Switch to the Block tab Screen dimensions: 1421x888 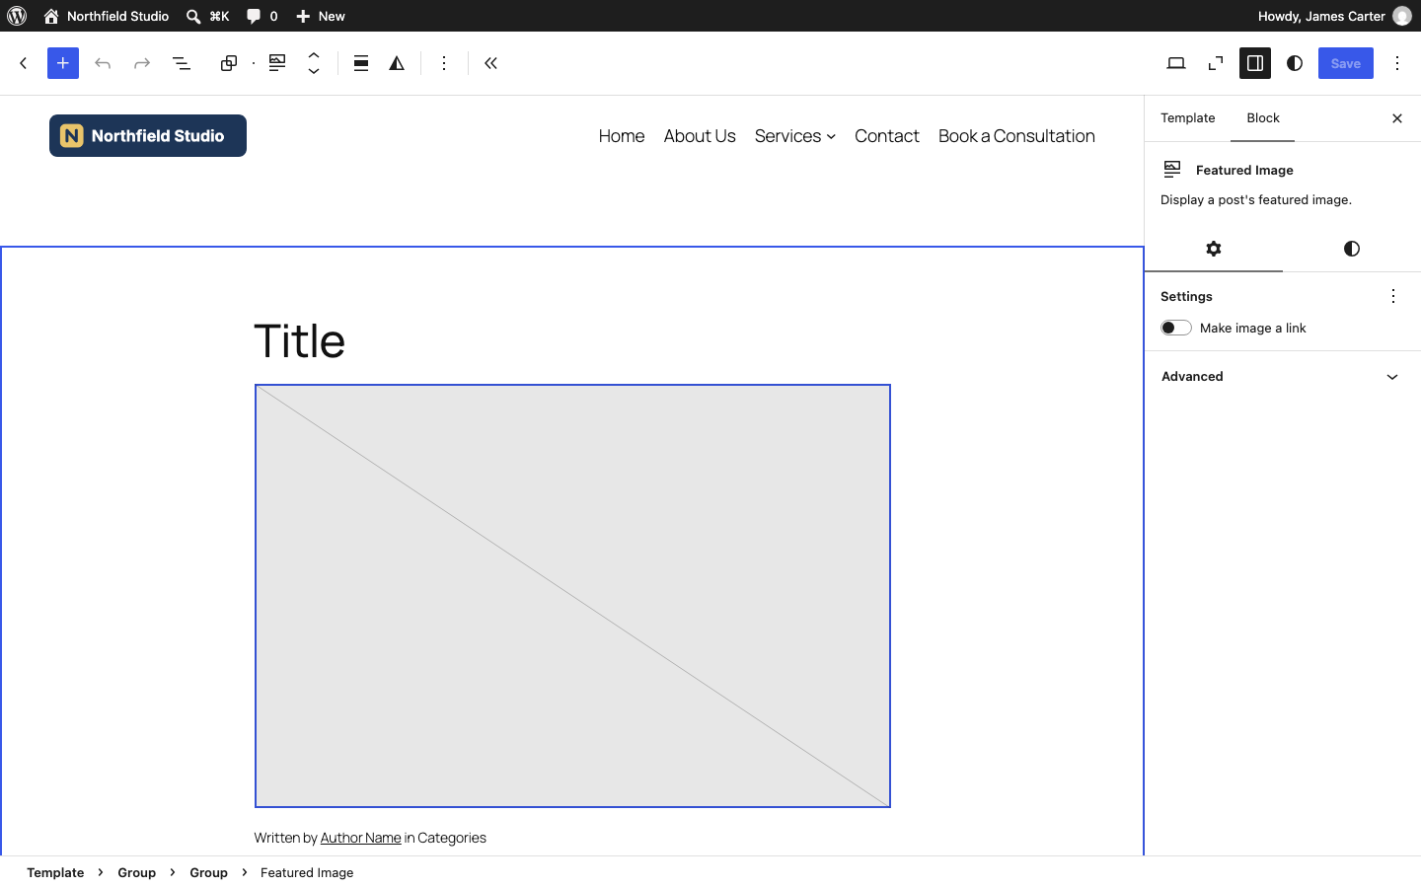point(1263,118)
